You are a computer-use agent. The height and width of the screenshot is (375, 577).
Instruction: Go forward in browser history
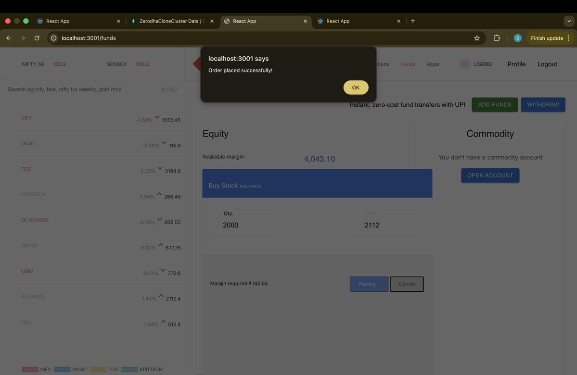pos(23,38)
